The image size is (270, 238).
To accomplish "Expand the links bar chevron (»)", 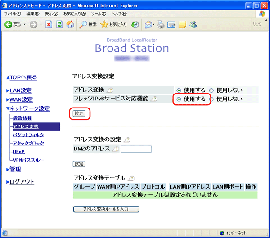I will pyautogui.click(x=266, y=20).
